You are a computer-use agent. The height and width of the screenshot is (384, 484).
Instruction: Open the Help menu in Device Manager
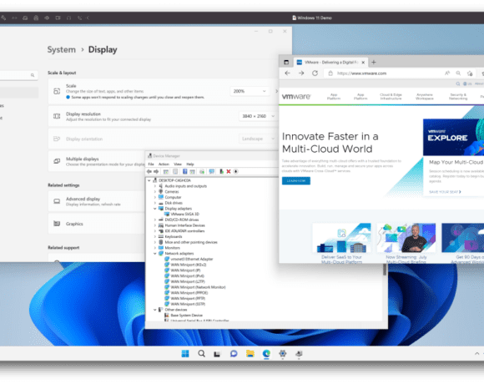coord(190,164)
